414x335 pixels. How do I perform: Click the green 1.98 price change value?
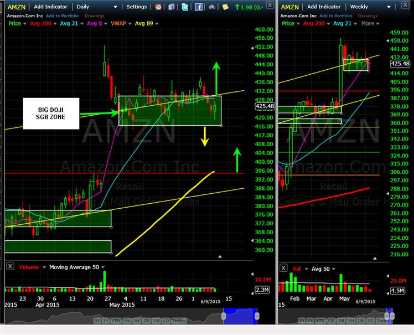pyautogui.click(x=249, y=7)
